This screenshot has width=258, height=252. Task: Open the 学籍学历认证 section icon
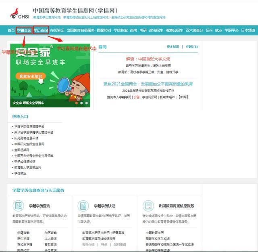coord(83,206)
